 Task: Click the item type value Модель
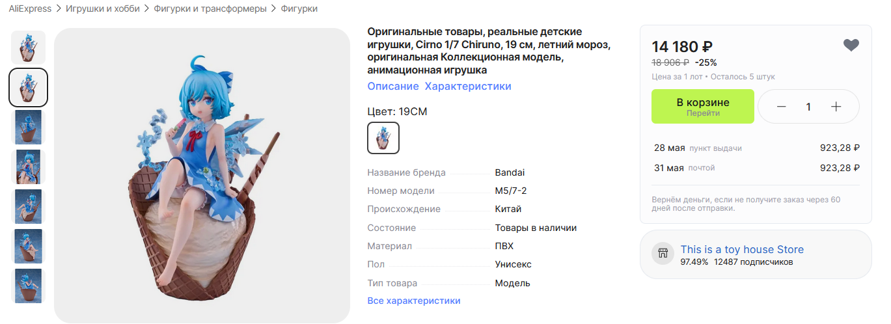pyautogui.click(x=513, y=284)
